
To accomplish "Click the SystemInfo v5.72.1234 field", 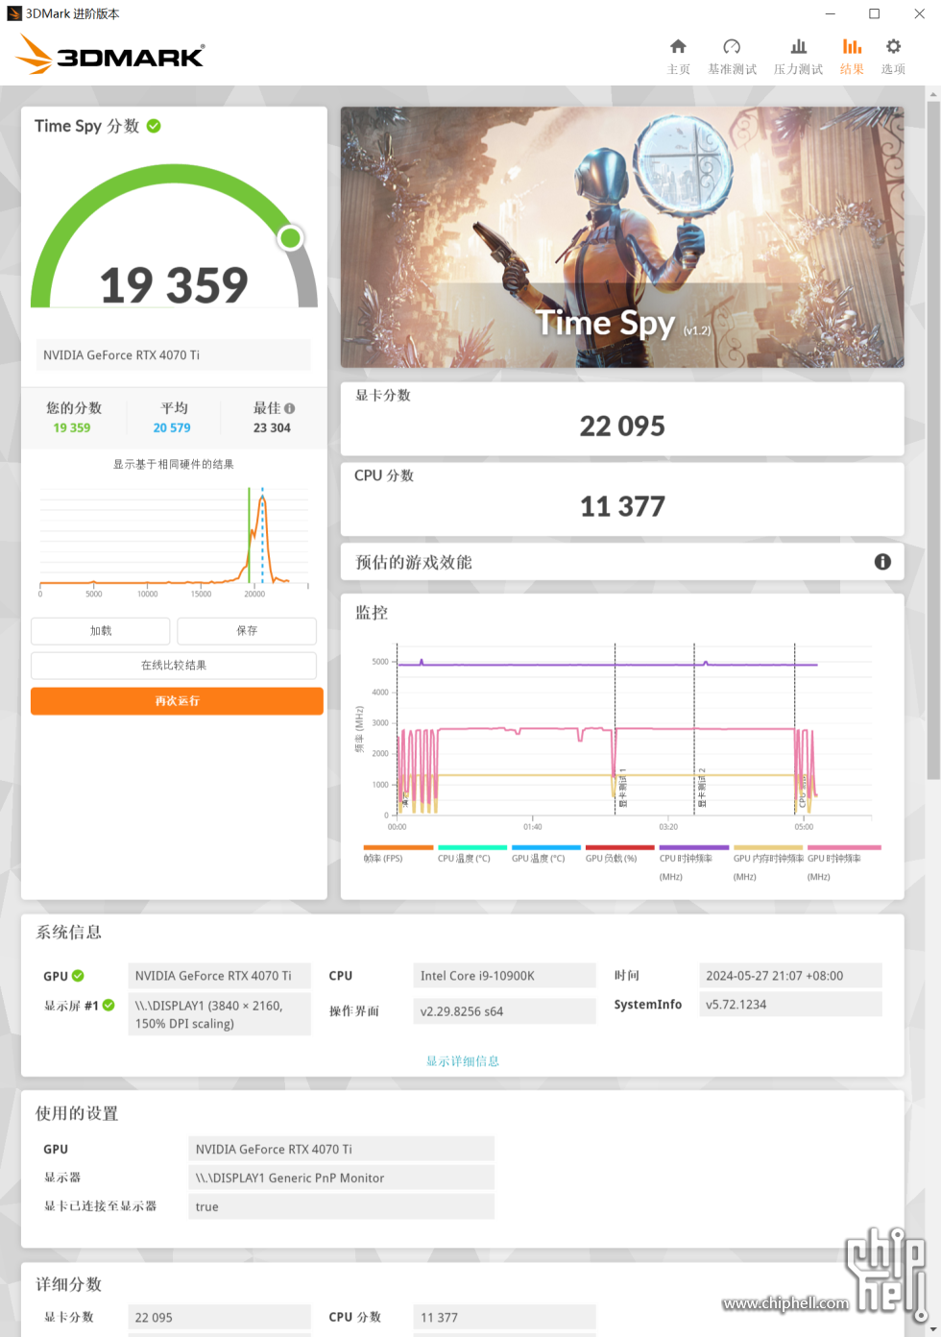I will pyautogui.click(x=790, y=1005).
